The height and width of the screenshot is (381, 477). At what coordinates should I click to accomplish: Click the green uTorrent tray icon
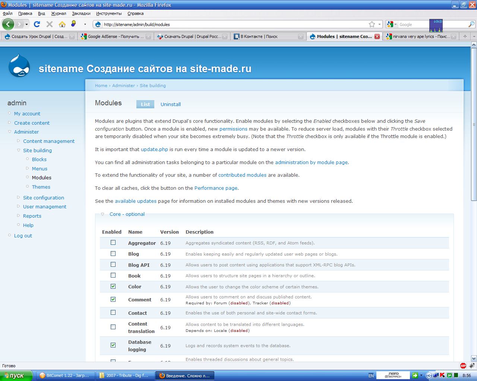coord(449,375)
